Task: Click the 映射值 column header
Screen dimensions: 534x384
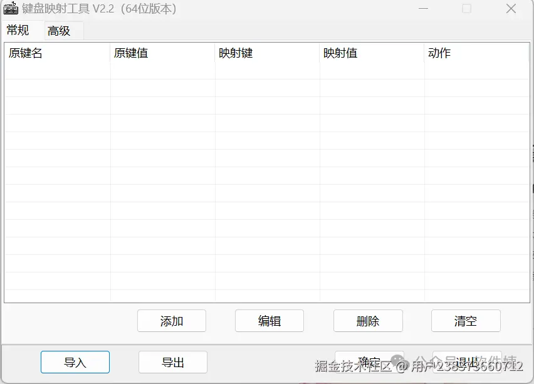Action: [341, 53]
